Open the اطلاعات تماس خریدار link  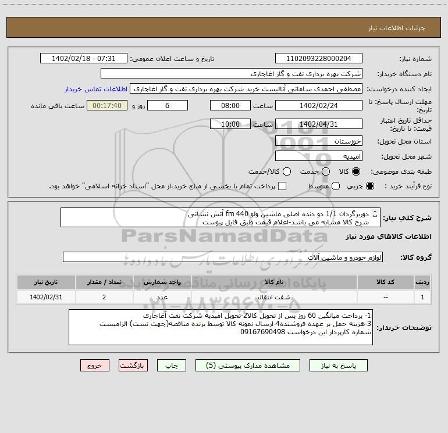pos(96,89)
